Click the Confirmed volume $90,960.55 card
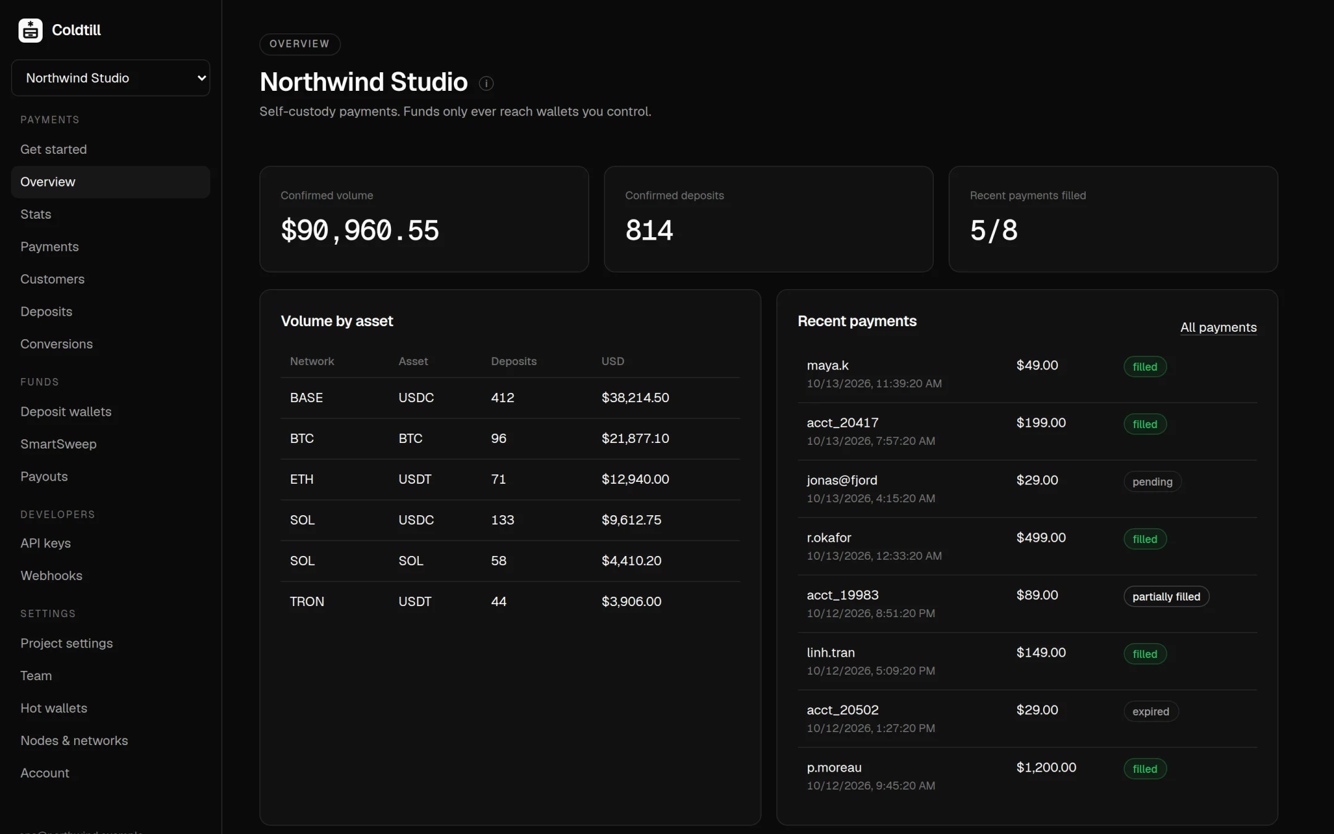1334x834 pixels. (x=424, y=219)
